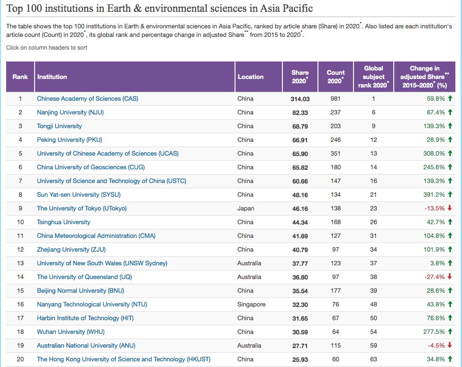The image size is (462, 367).
Task: Click the red arrow for Australian National University
Action: pos(450,346)
